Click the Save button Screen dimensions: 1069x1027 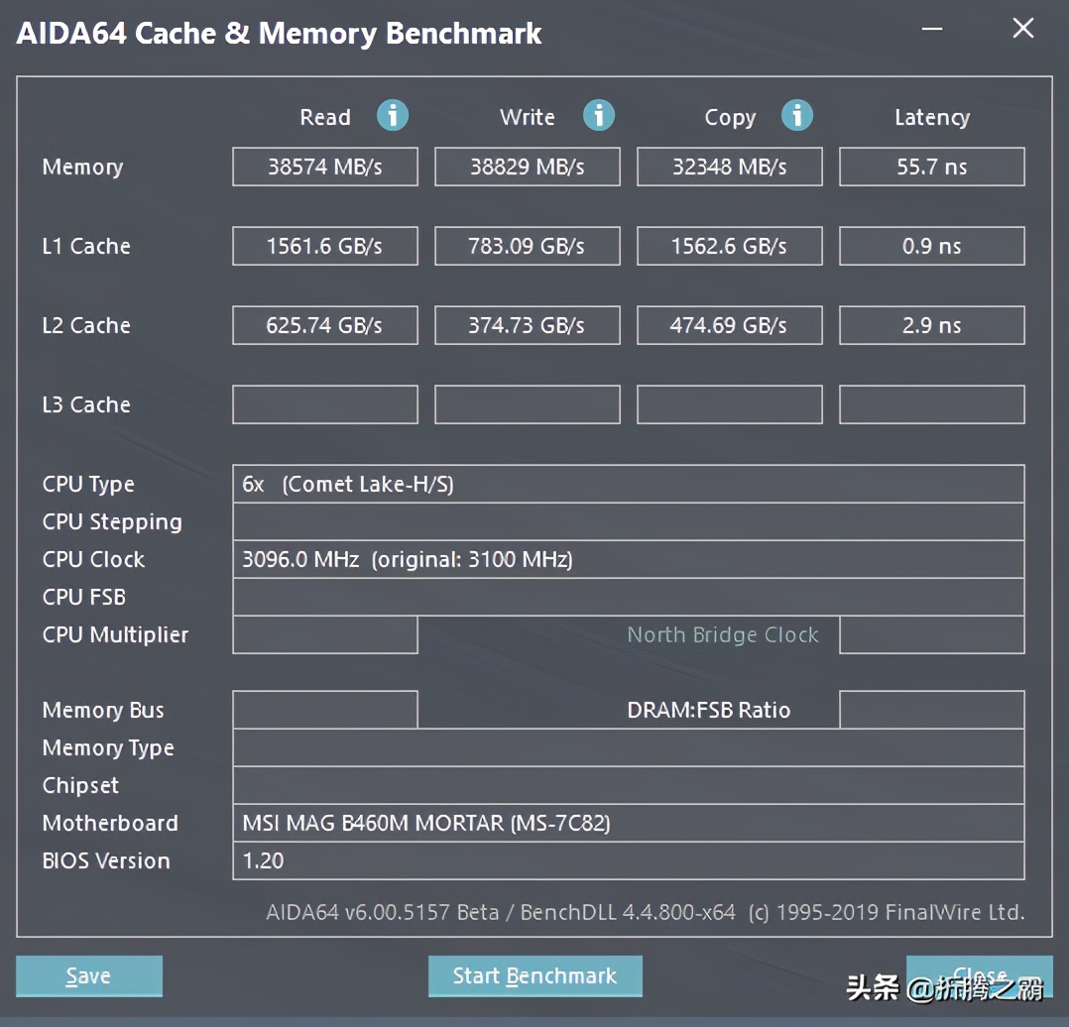click(x=88, y=976)
